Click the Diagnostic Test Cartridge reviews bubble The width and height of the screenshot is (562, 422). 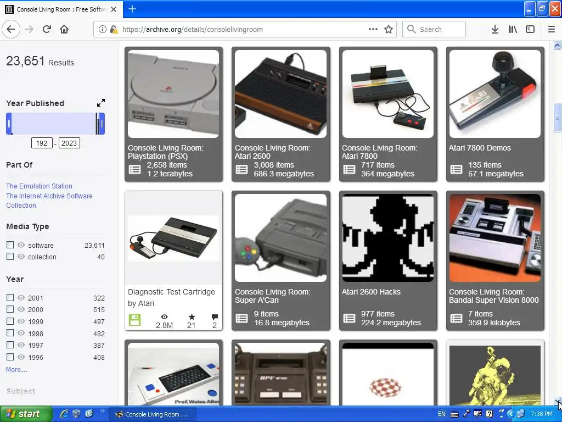click(x=215, y=317)
